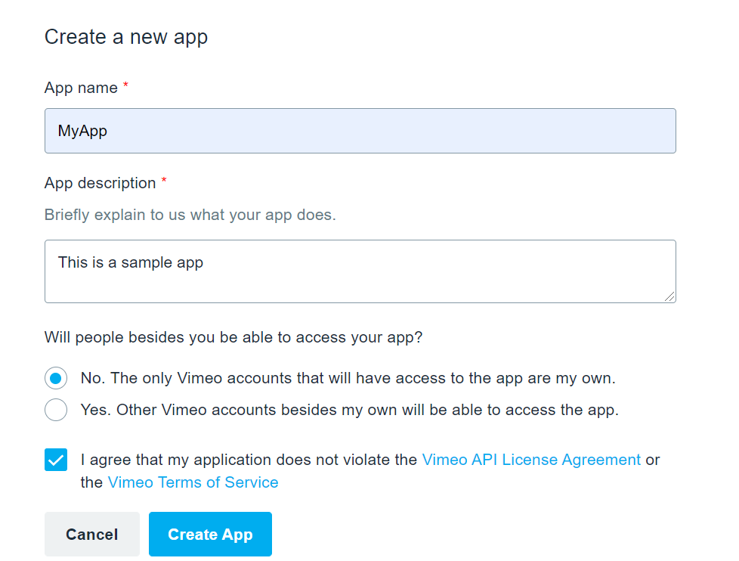Submit the form with Create App
This screenshot has height=561, width=739.
tap(210, 534)
